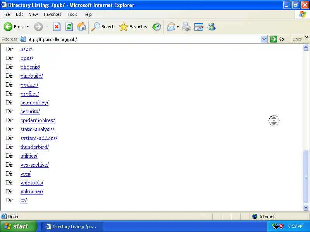
Task: Open the Tools menu
Action: [72, 14]
